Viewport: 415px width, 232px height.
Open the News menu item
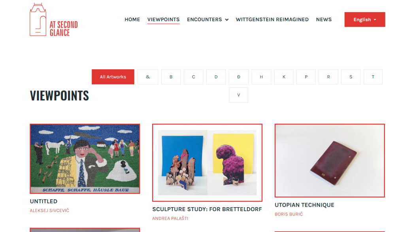(324, 20)
